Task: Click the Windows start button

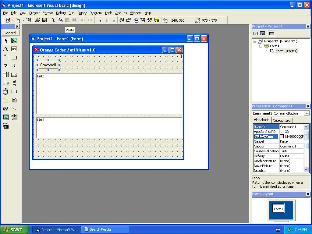Action: pyautogui.click(x=14, y=229)
